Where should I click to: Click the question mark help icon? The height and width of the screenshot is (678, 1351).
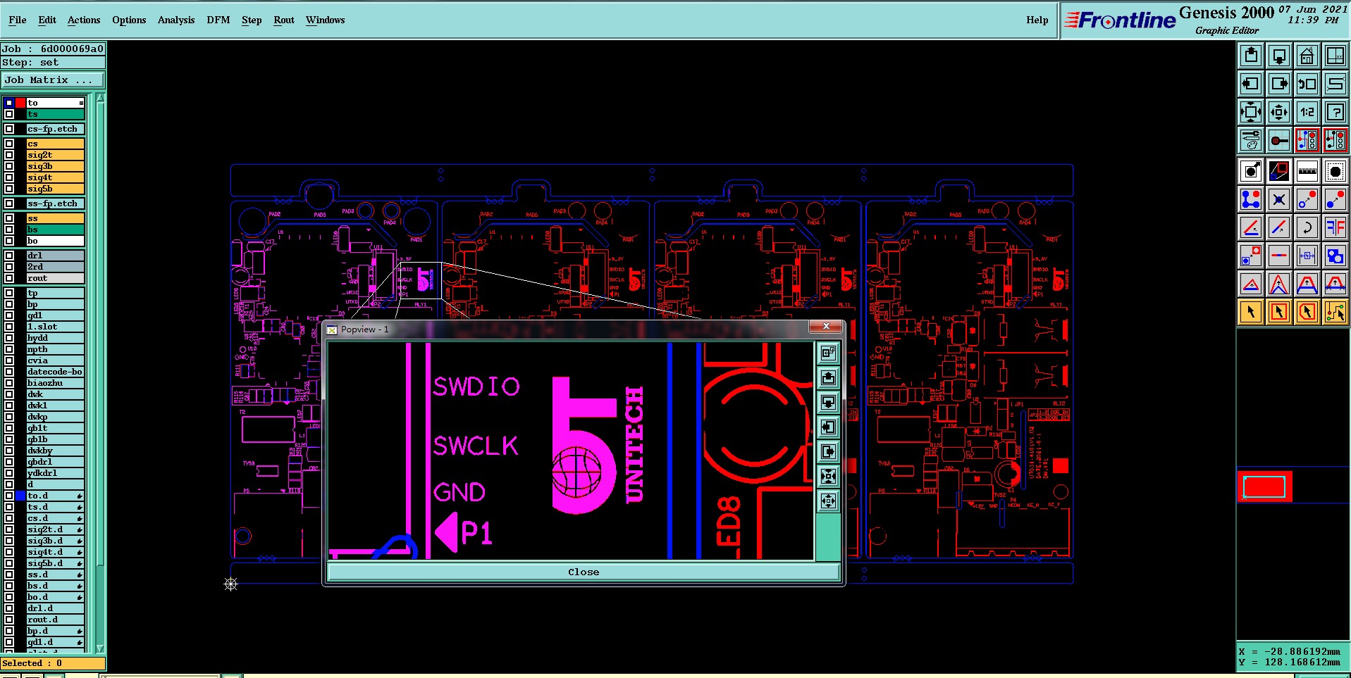coord(1335,112)
